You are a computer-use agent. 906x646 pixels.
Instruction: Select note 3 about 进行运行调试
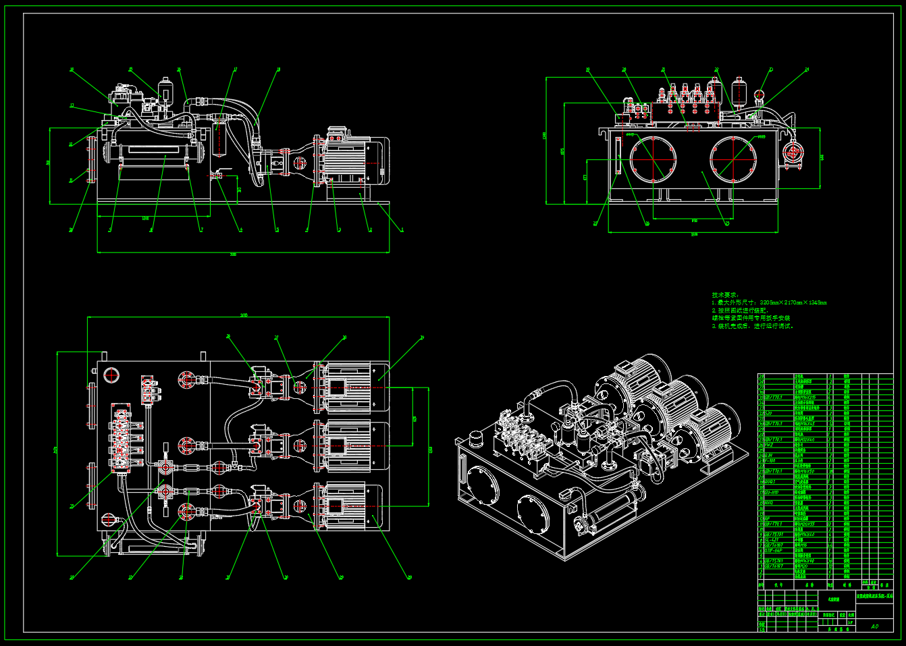[x=753, y=325]
